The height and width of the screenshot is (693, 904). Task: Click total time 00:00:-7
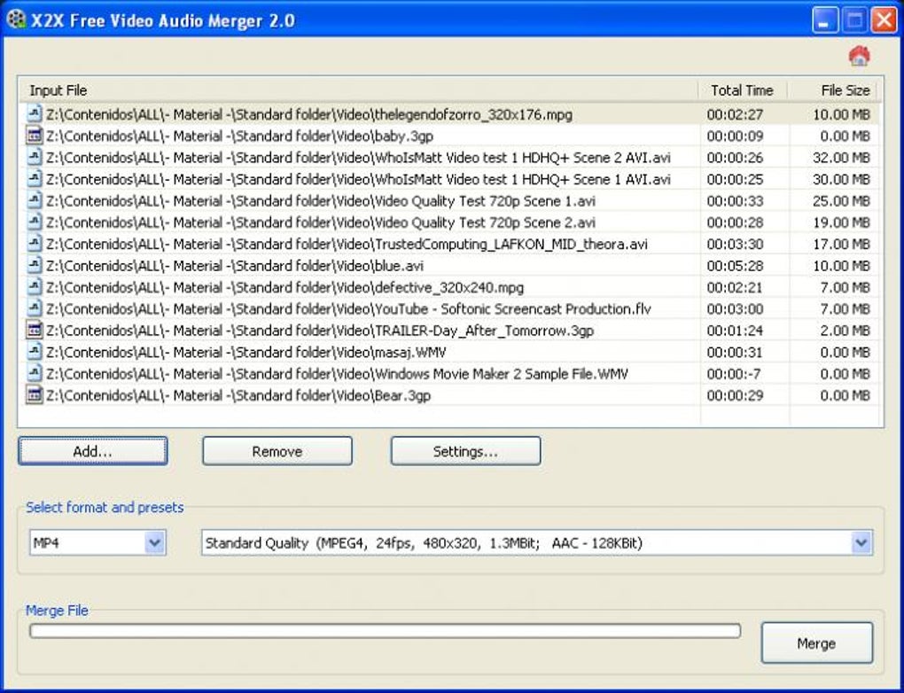[734, 374]
